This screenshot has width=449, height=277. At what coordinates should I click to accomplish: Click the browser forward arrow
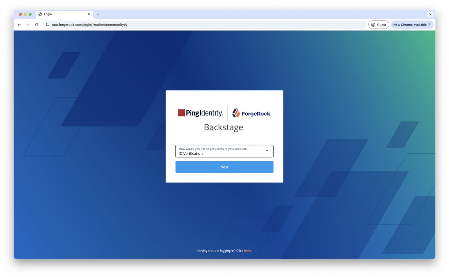(x=28, y=25)
